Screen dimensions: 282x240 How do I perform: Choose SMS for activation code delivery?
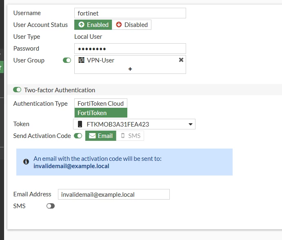(x=130, y=136)
